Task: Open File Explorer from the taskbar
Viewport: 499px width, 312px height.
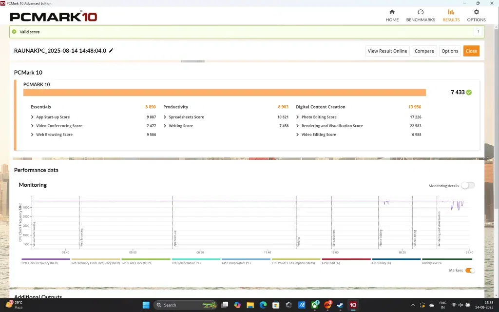Action: (250, 305)
